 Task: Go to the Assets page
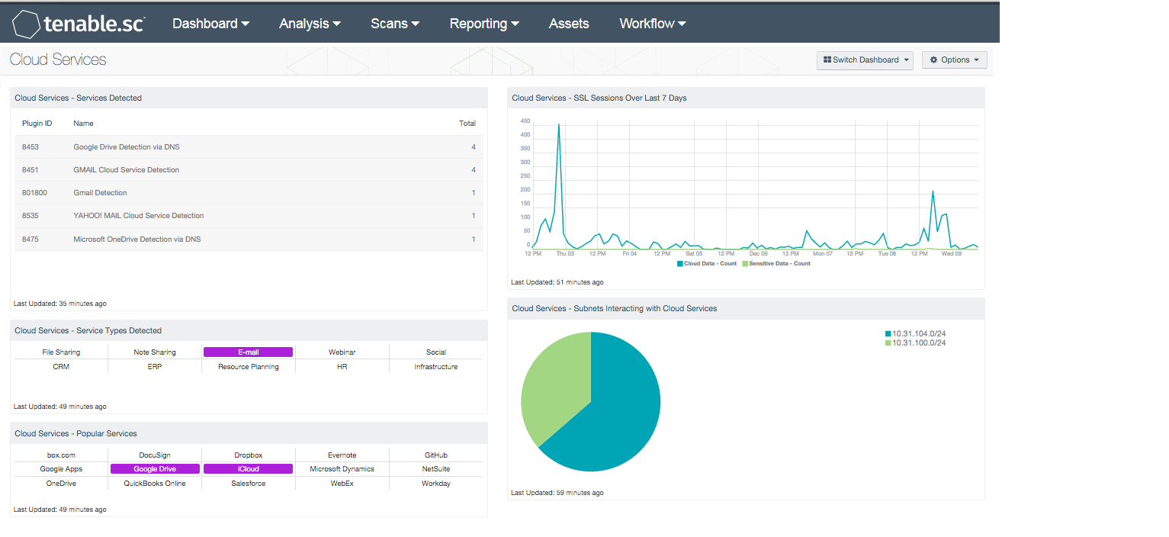pos(569,24)
